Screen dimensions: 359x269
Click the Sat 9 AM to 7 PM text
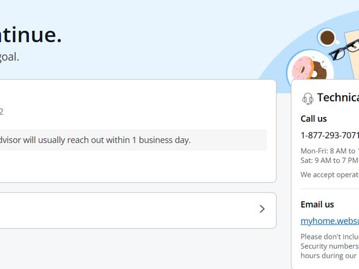[x=329, y=160]
